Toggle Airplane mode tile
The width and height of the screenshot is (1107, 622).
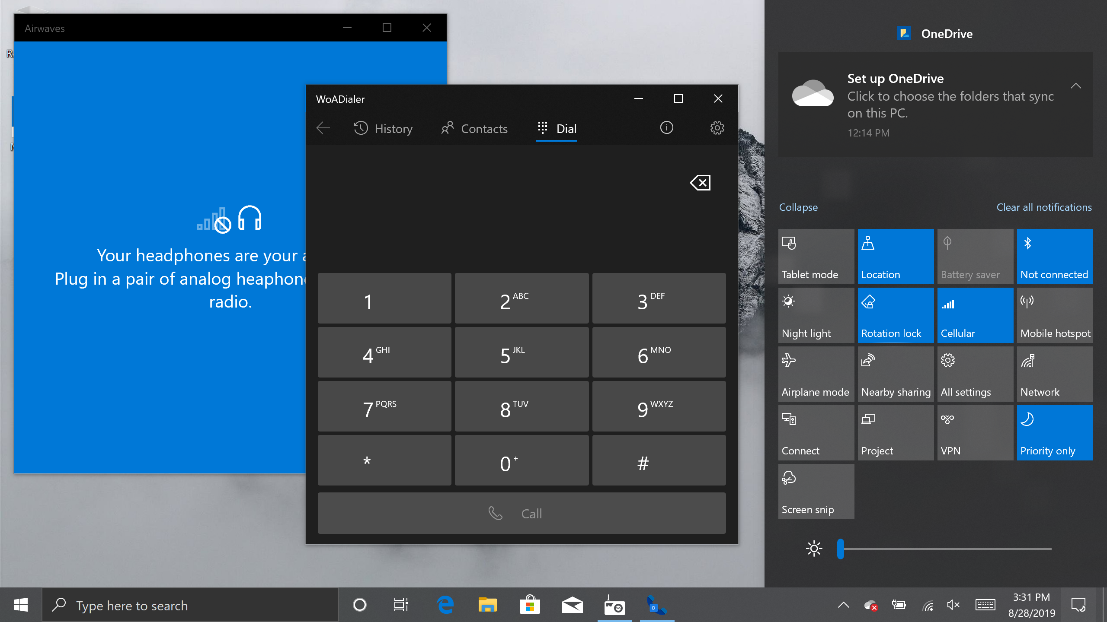pos(816,374)
